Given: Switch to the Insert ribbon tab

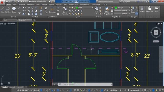Looking at the screenshot, I should click(15, 5).
